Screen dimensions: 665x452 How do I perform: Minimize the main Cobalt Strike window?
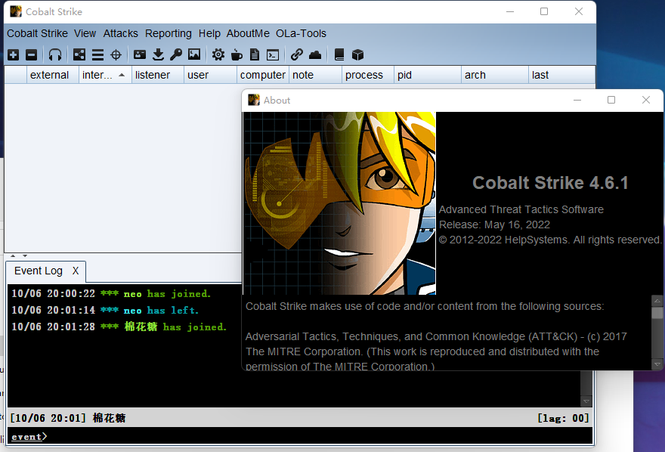pos(510,12)
